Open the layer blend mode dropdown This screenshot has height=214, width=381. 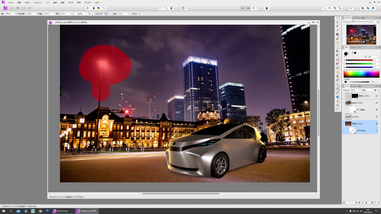pos(368,90)
